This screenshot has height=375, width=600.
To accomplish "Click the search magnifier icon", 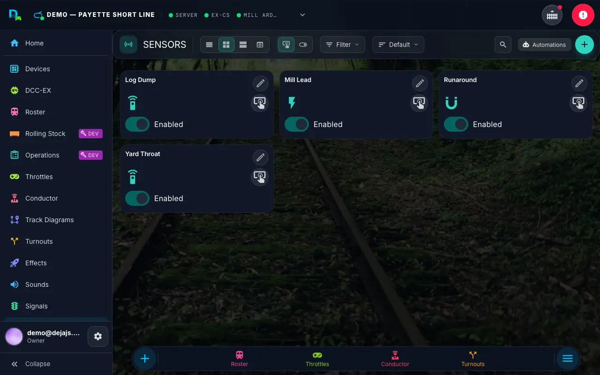I will point(503,45).
